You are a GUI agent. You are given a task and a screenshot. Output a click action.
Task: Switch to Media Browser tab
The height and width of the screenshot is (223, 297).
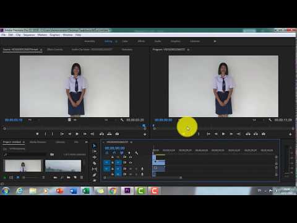(38, 142)
